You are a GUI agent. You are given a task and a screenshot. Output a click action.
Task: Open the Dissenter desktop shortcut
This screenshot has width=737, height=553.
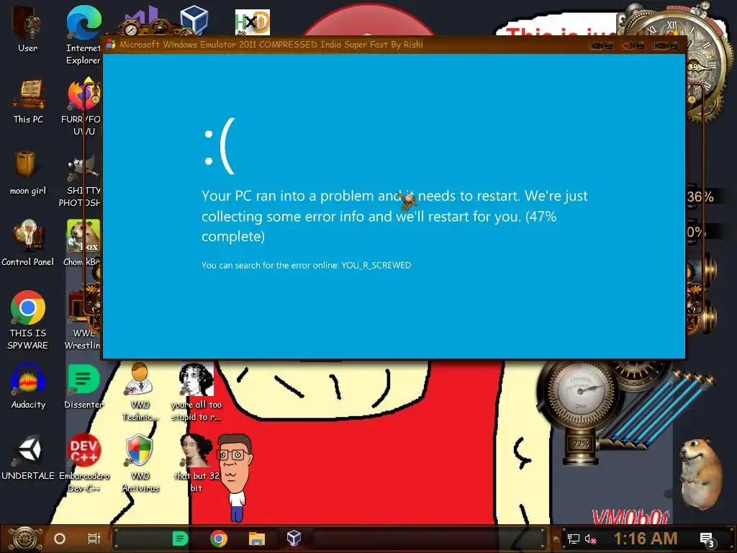click(x=83, y=386)
